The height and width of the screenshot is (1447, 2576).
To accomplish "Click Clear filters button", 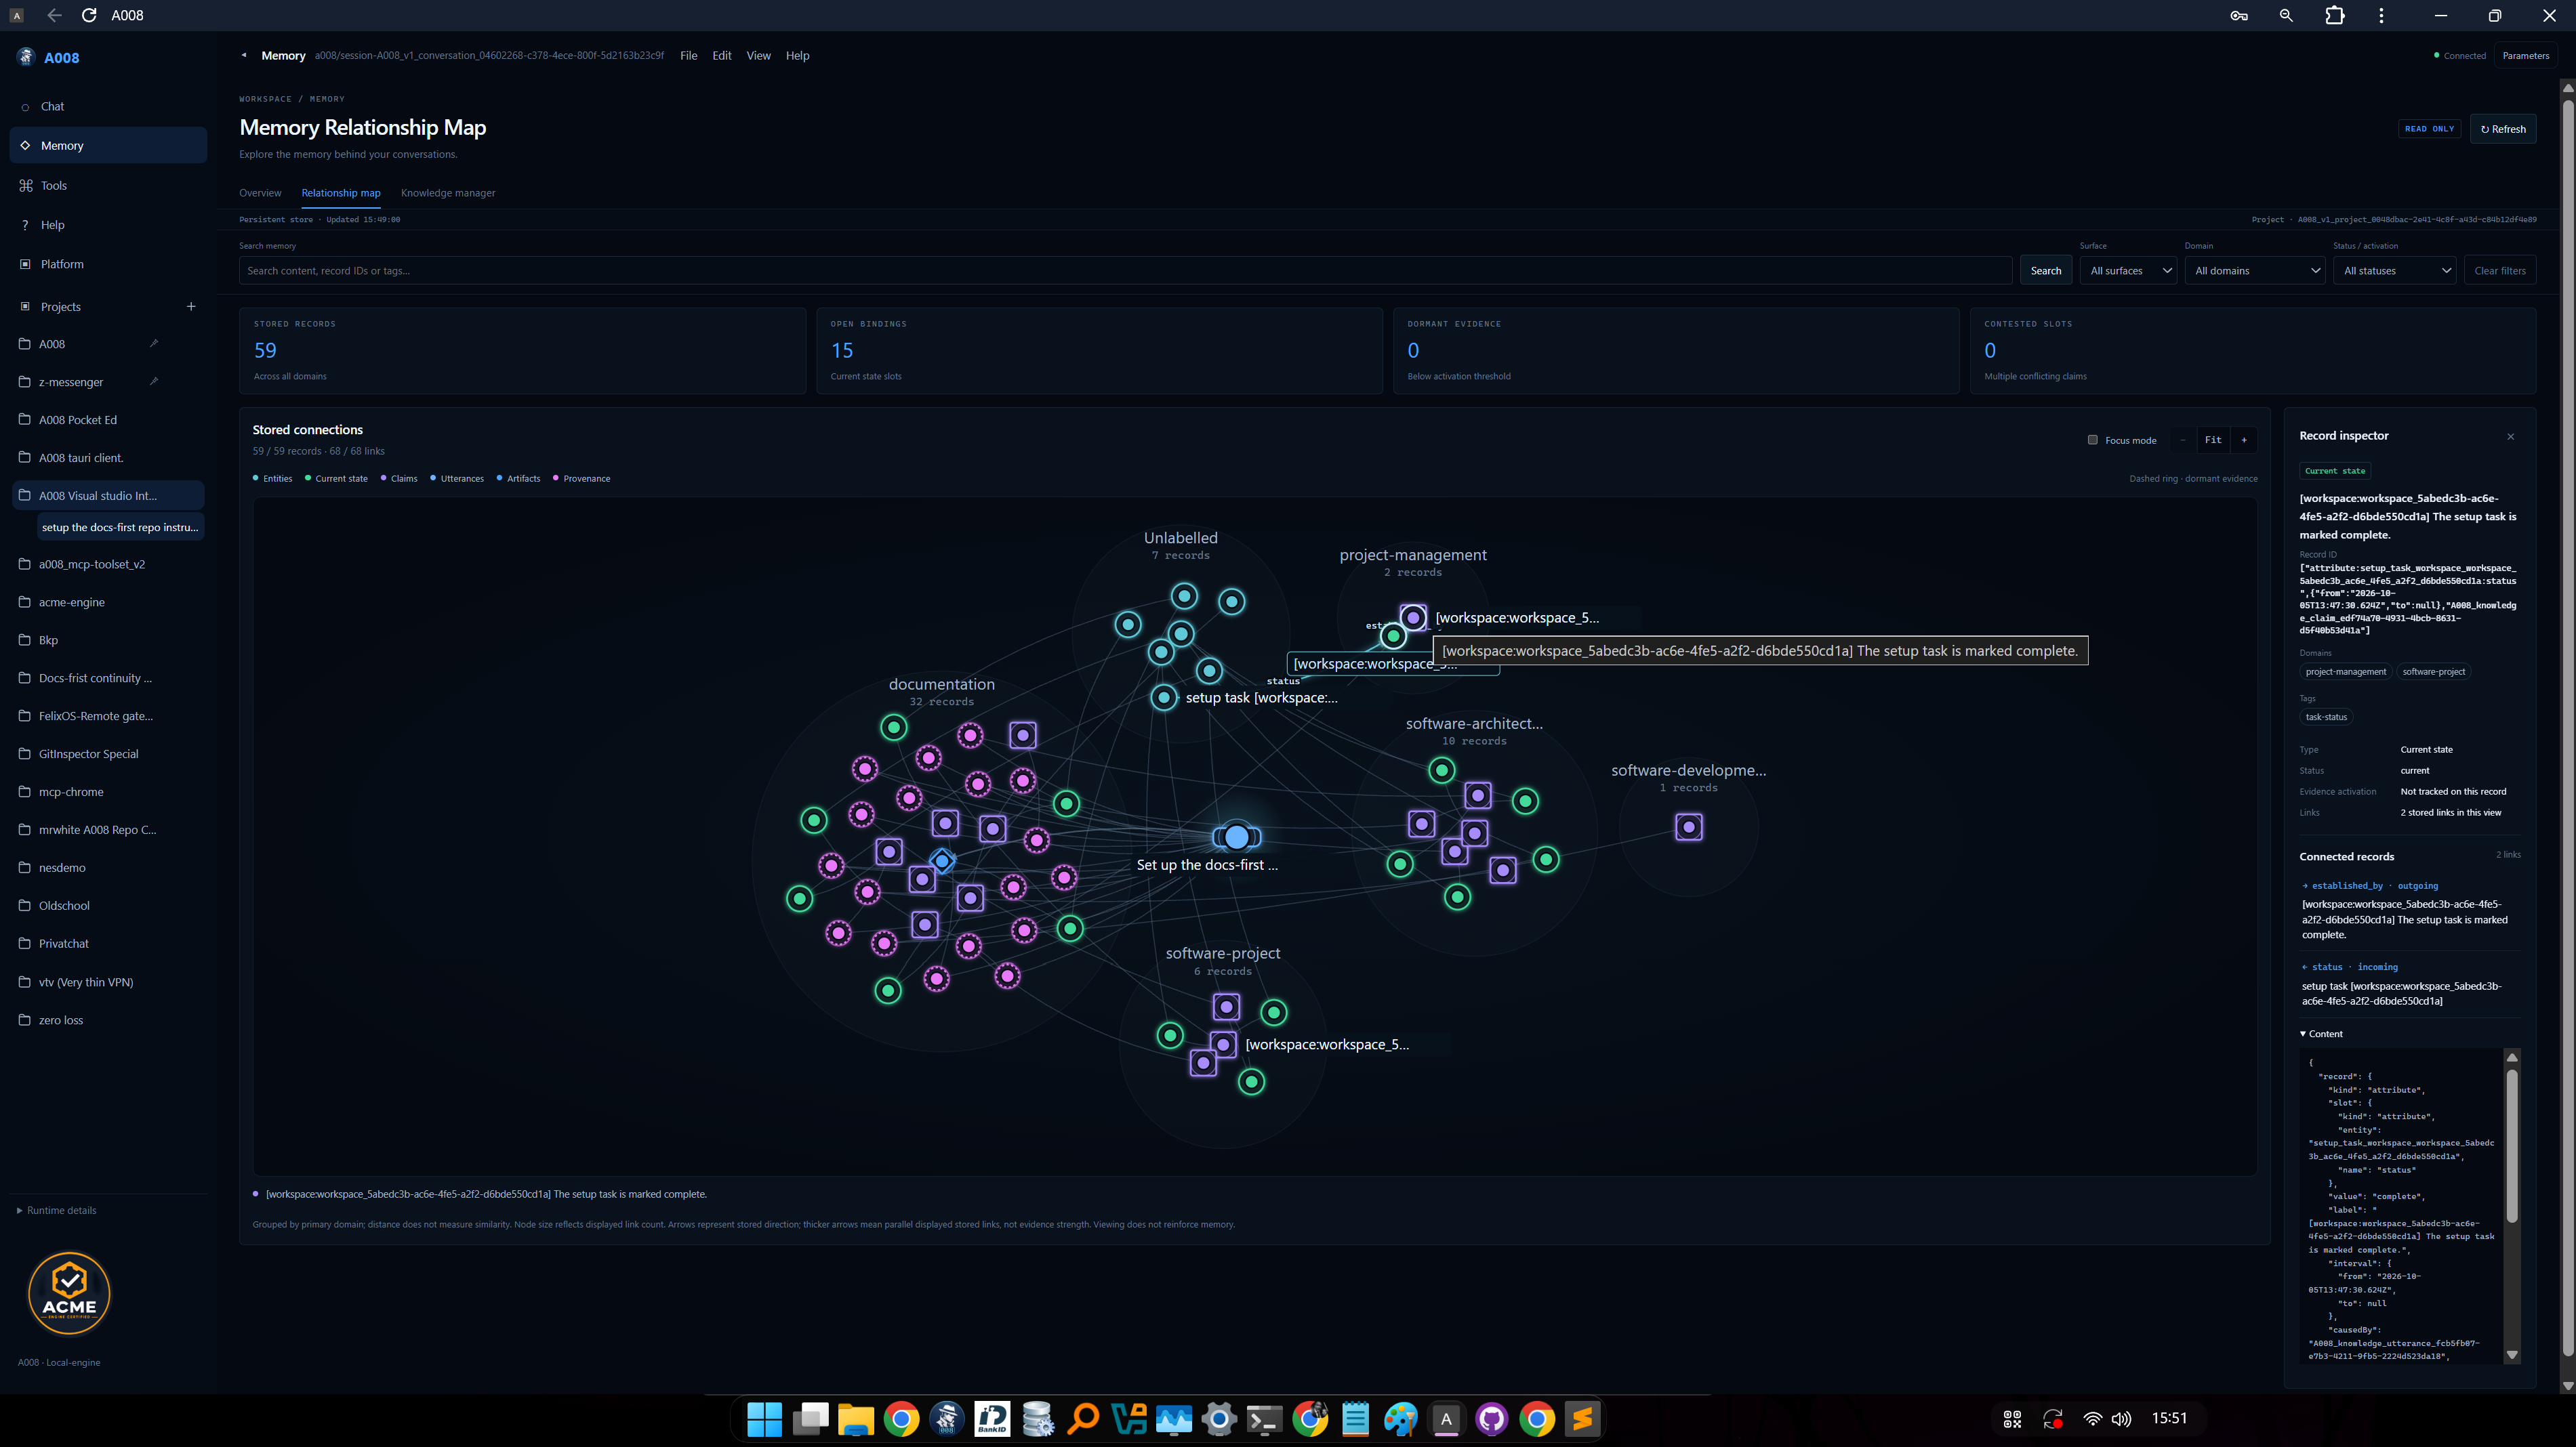I will (2499, 271).
